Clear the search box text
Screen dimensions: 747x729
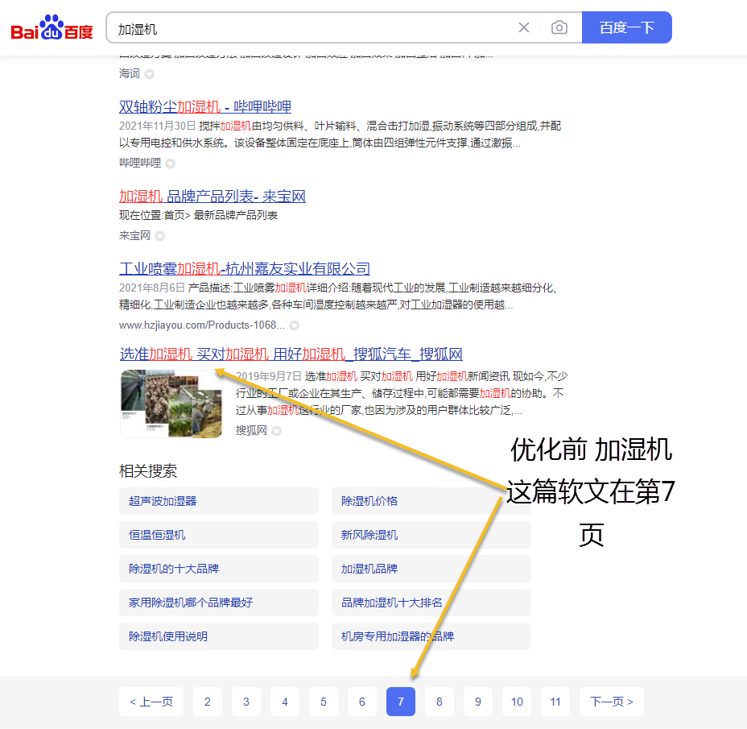pos(523,27)
